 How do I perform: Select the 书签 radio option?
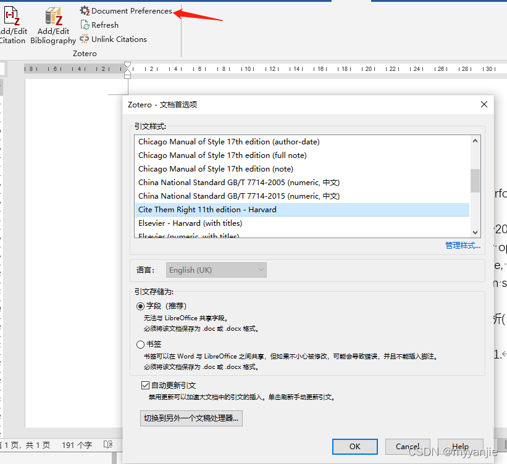pyautogui.click(x=140, y=344)
